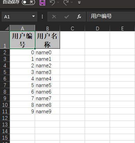Click the Redo arrow icon

coord(66,2)
